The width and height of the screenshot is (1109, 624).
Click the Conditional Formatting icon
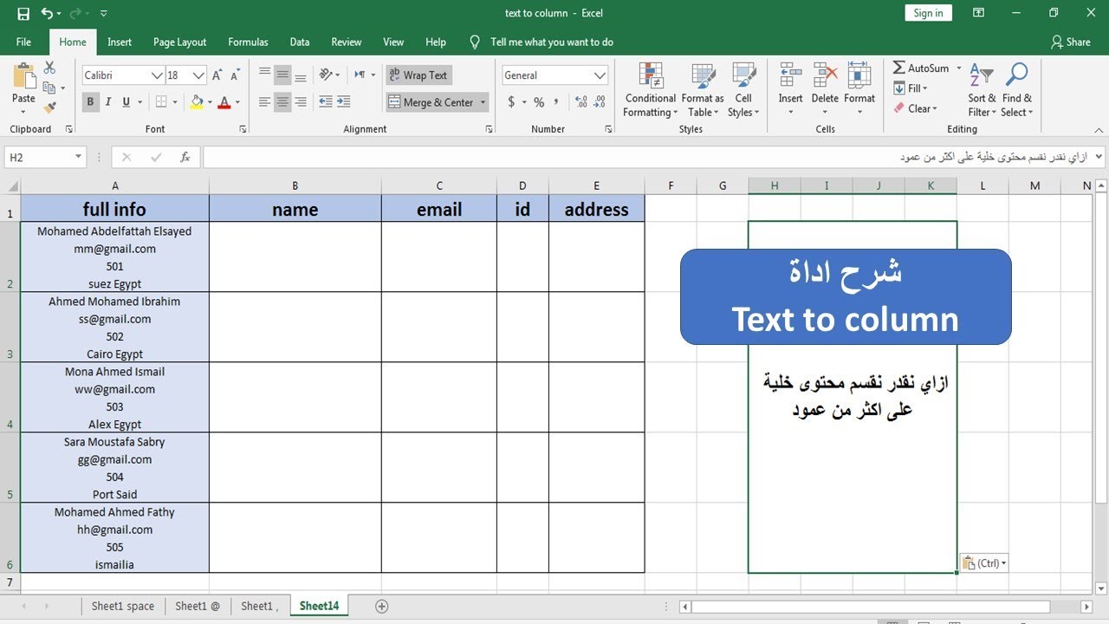click(x=650, y=75)
